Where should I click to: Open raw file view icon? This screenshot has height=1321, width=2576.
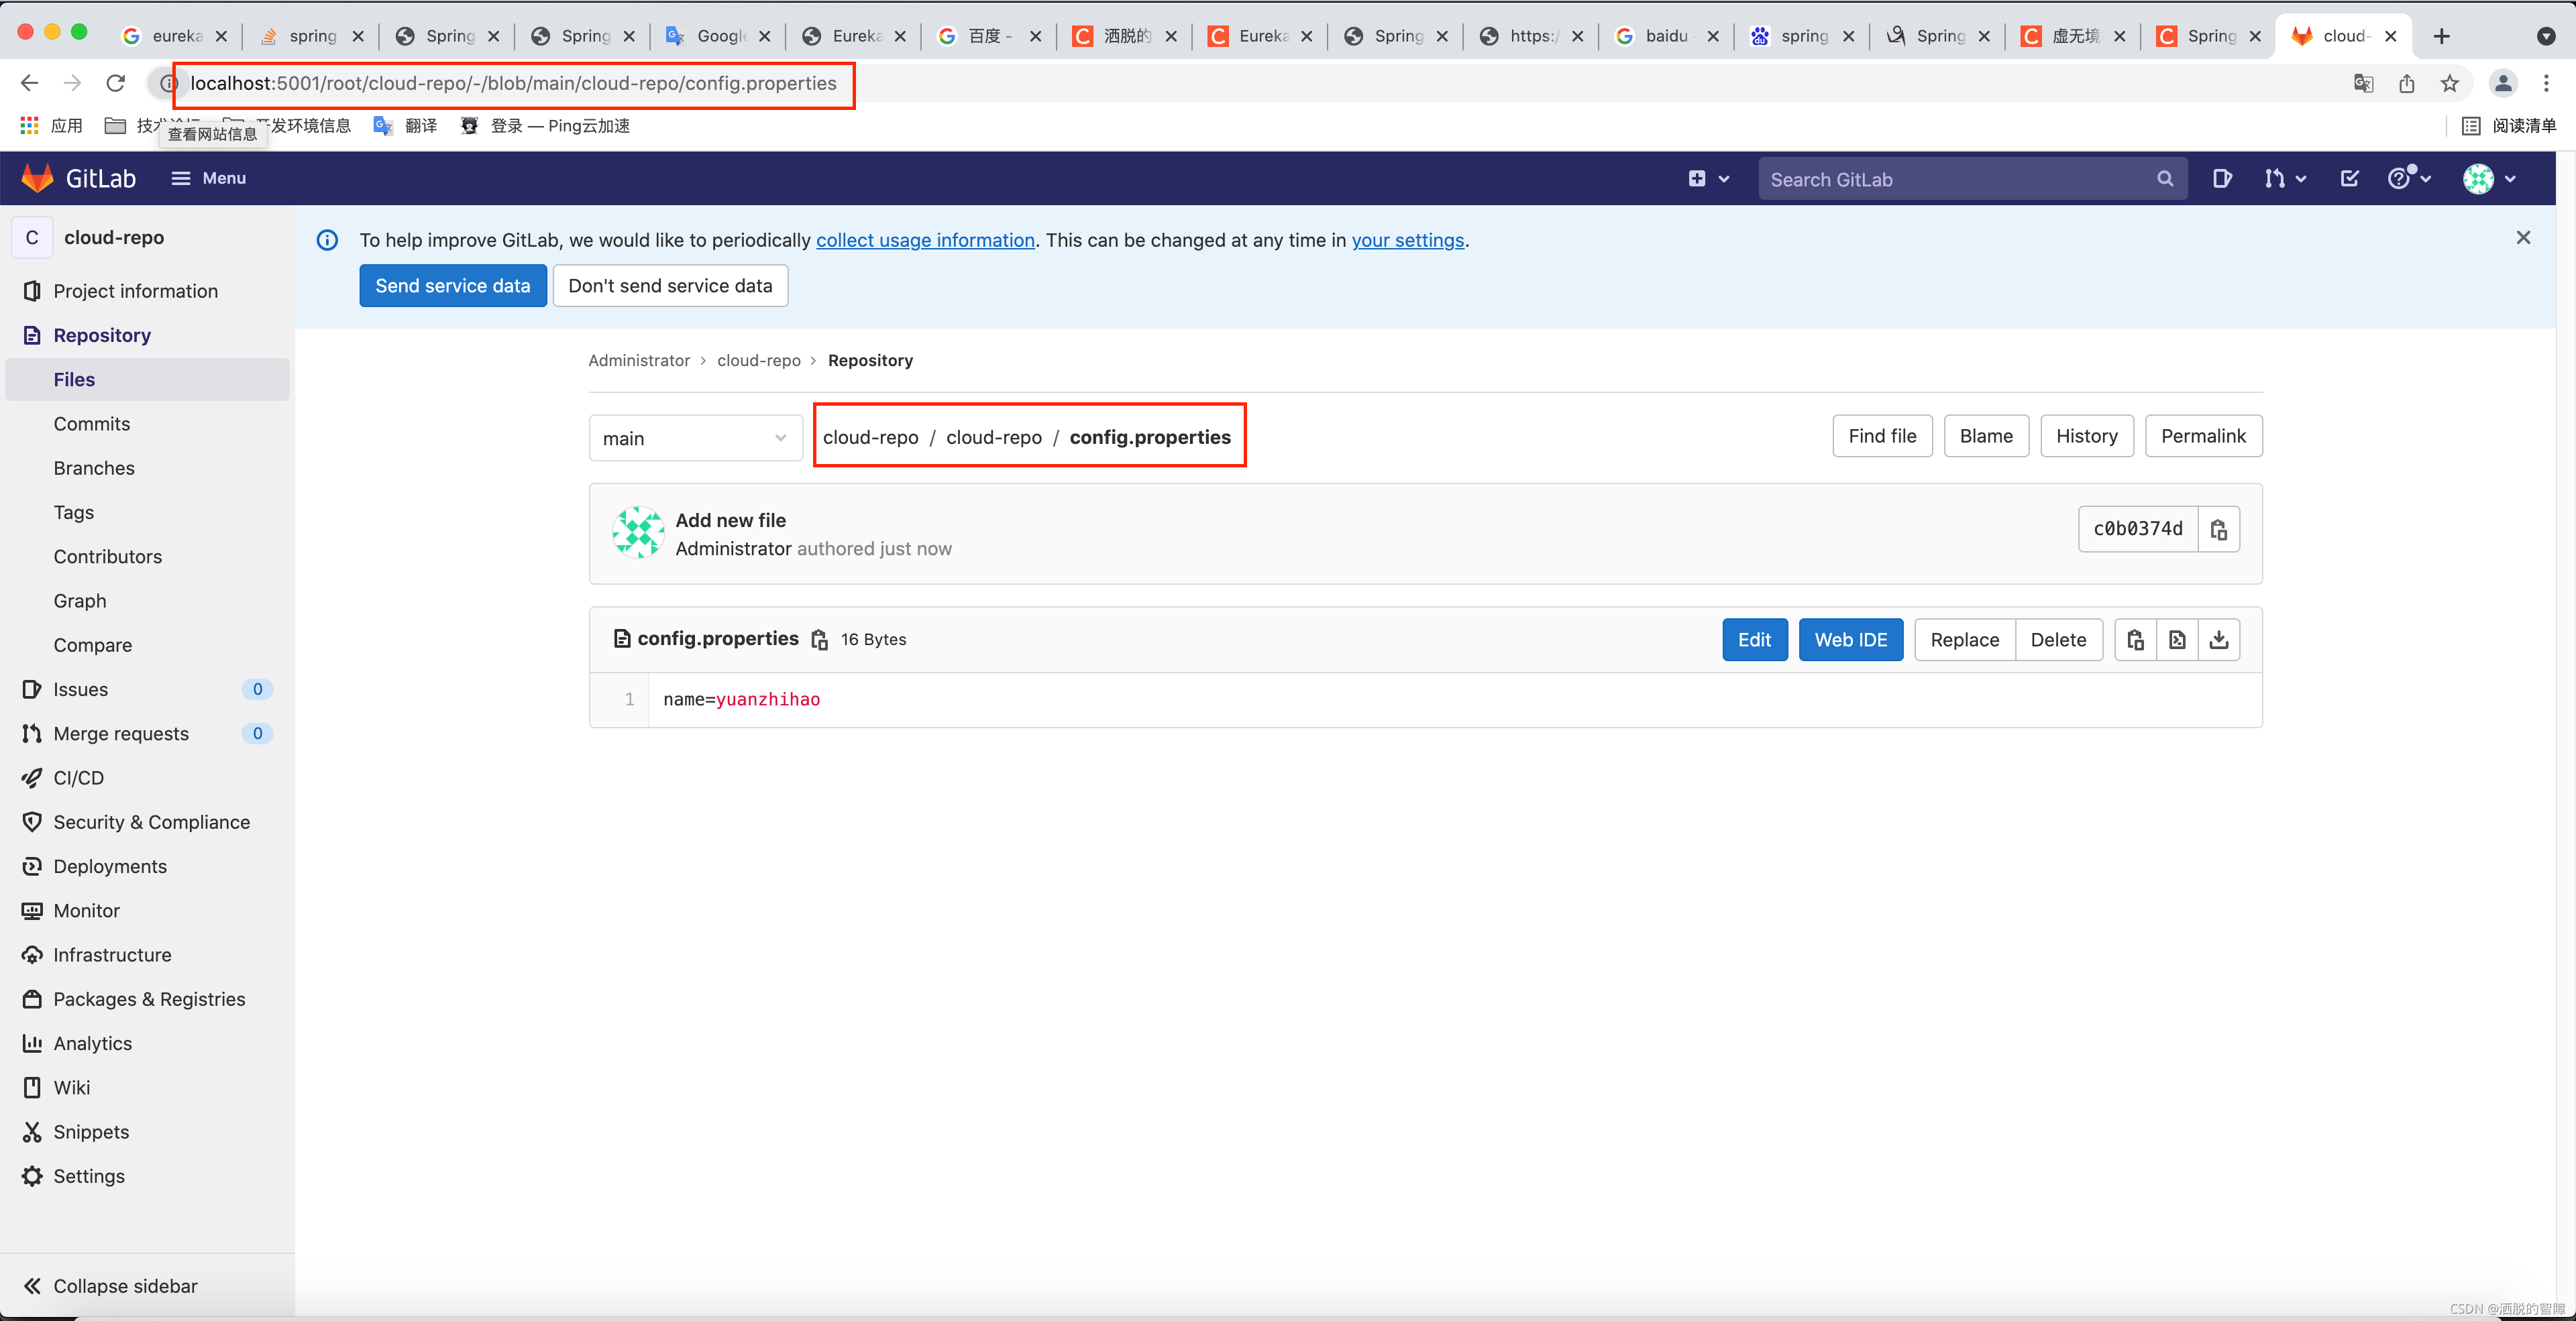pos(2177,640)
